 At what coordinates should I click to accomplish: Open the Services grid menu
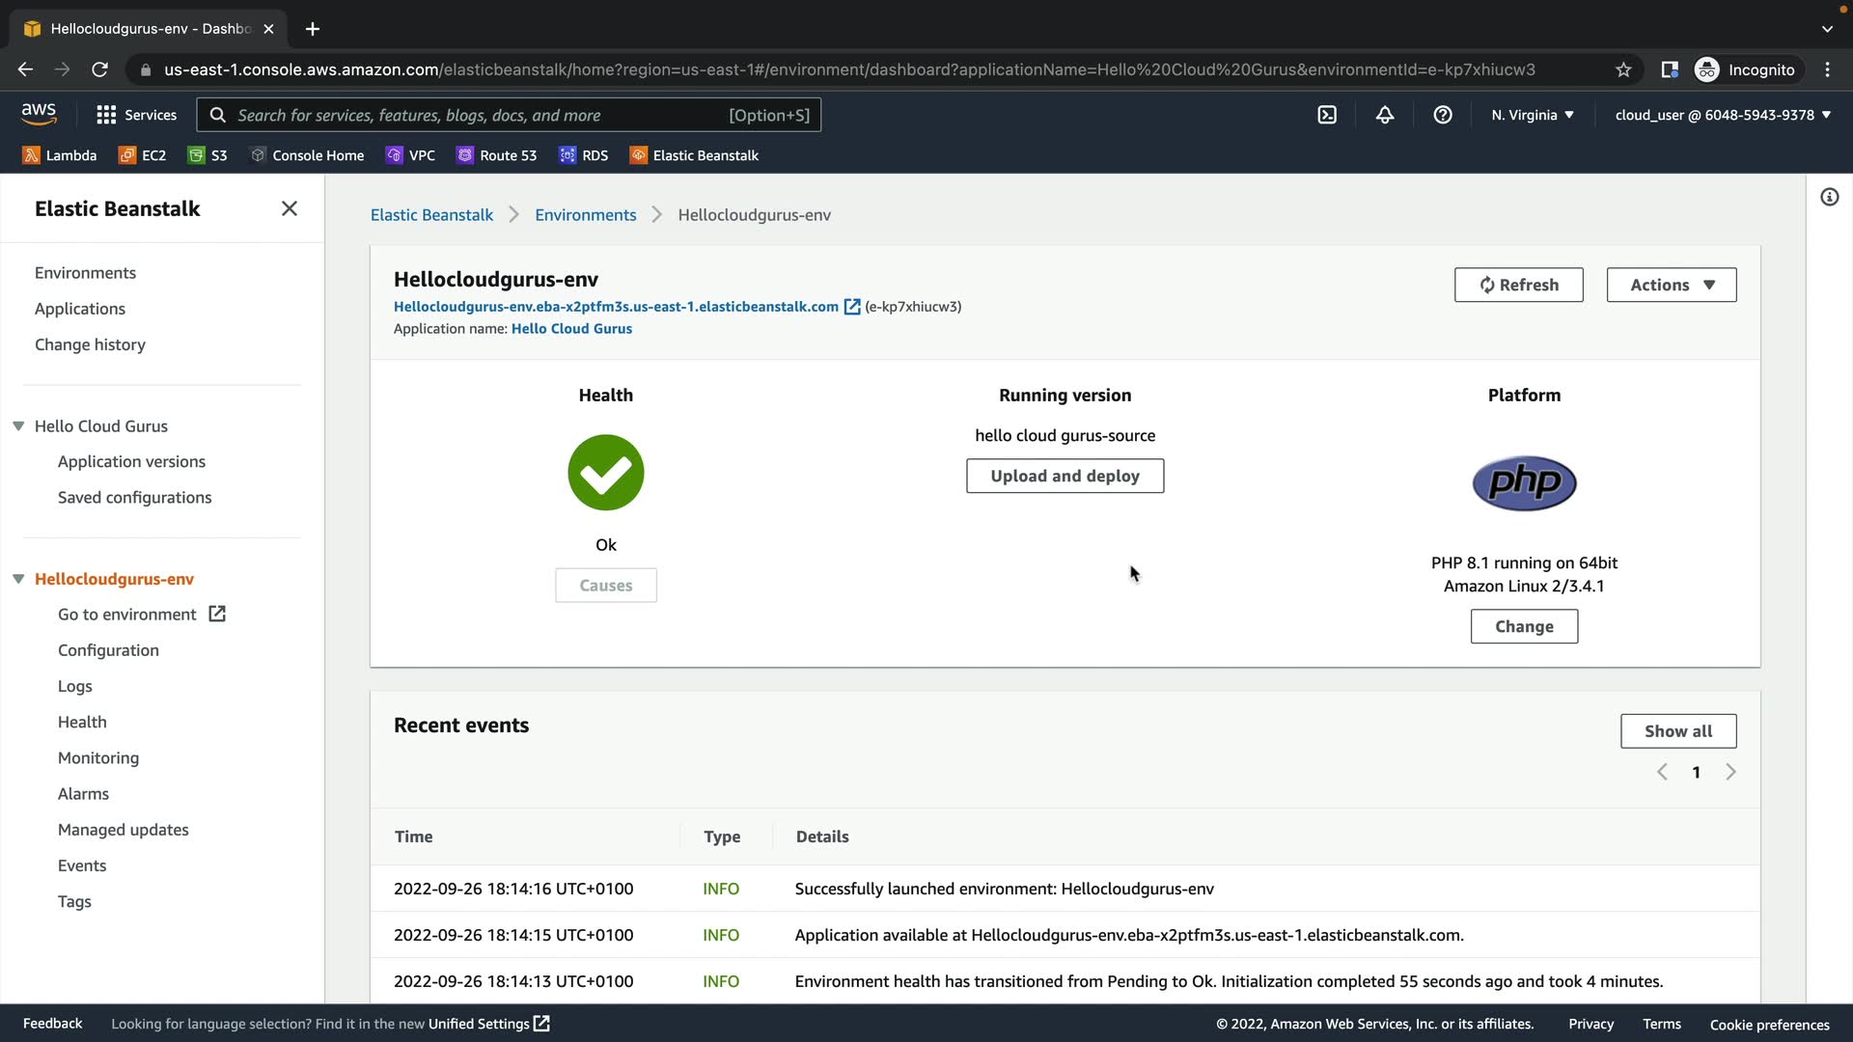[x=136, y=115]
